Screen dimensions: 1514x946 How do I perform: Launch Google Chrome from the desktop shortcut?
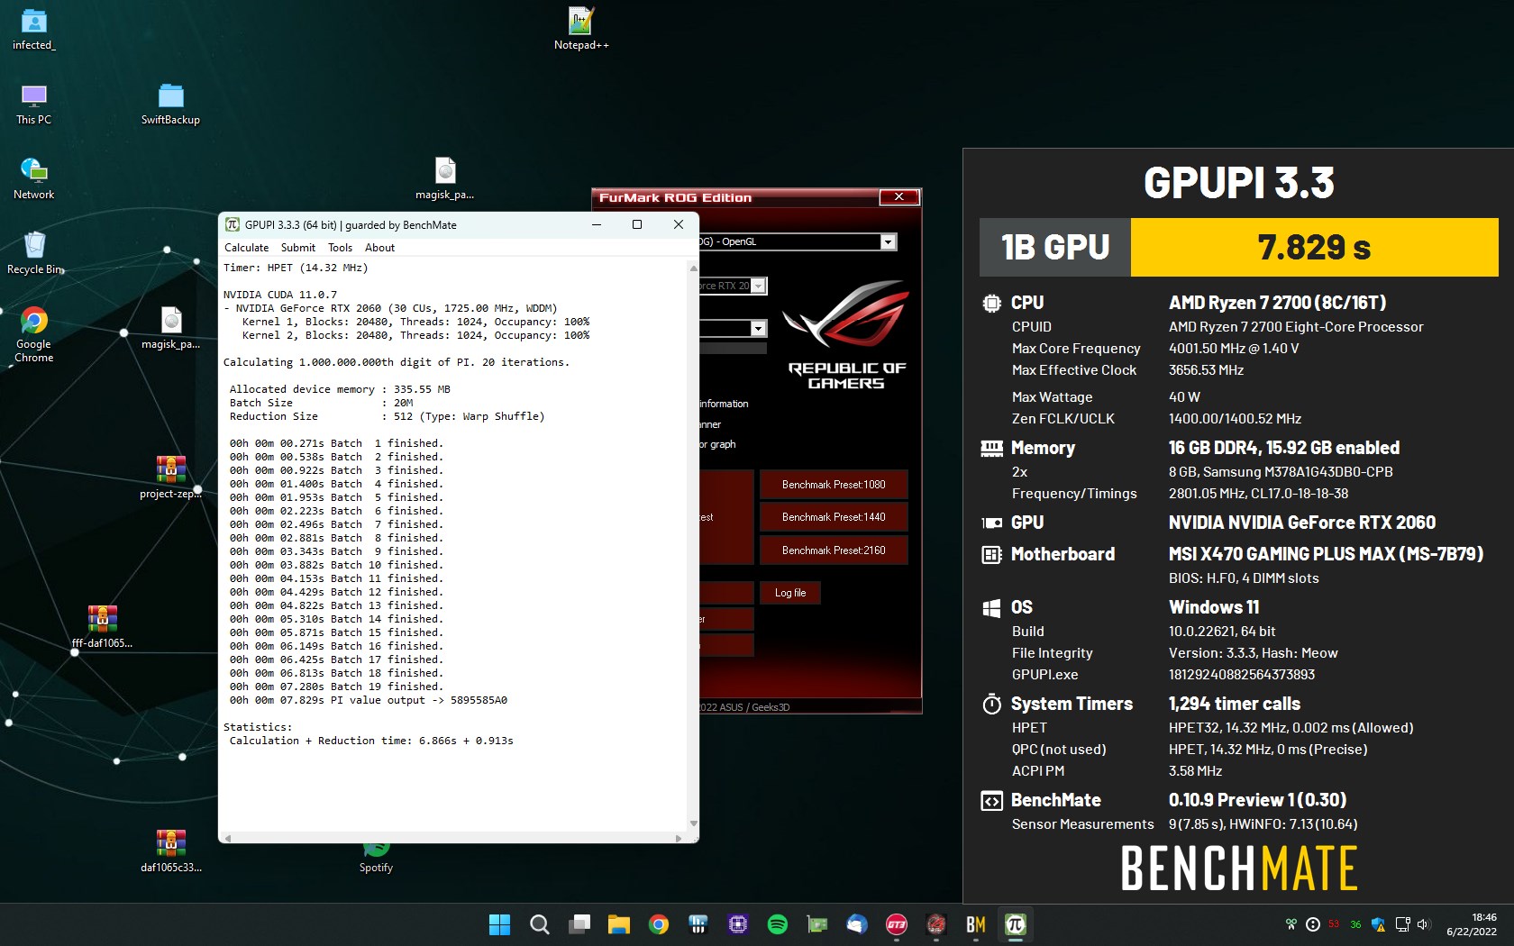coord(33,334)
